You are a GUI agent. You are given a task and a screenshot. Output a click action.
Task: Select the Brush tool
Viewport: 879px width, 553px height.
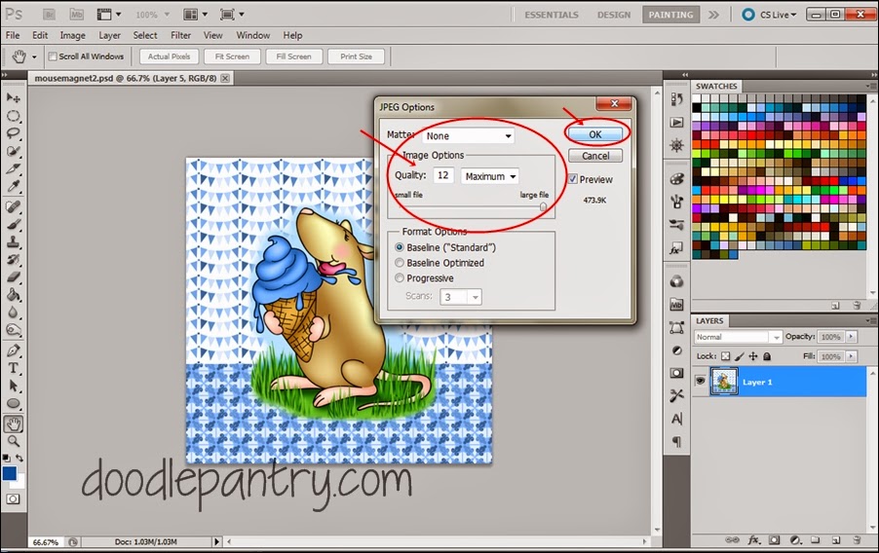coord(13,225)
